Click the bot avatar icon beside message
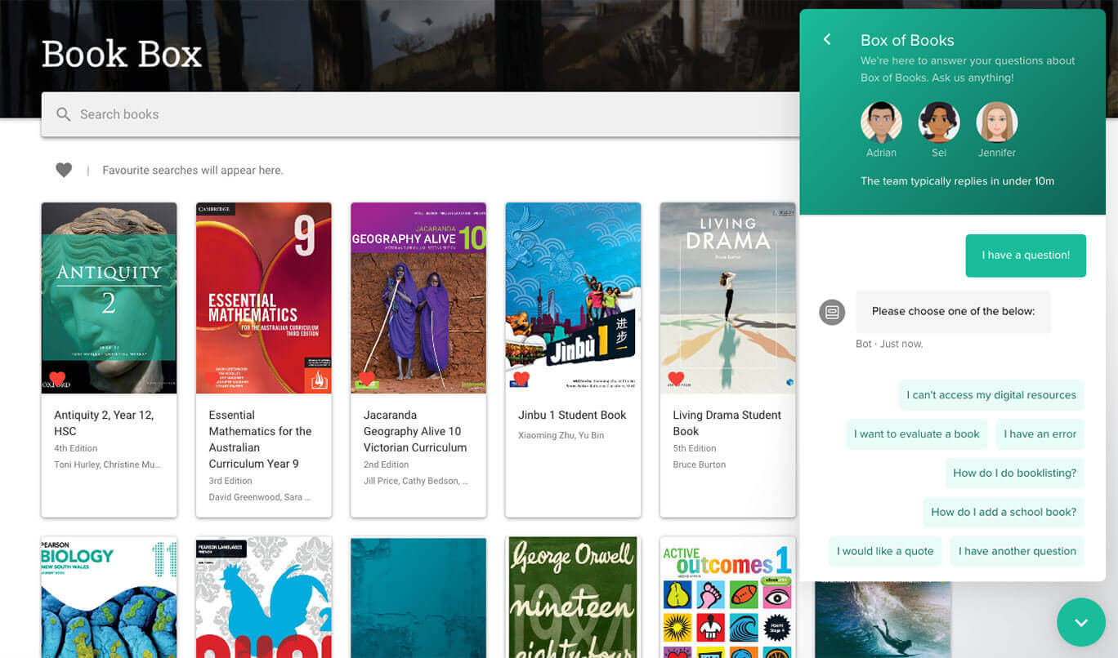The width and height of the screenshot is (1118, 658). point(832,312)
